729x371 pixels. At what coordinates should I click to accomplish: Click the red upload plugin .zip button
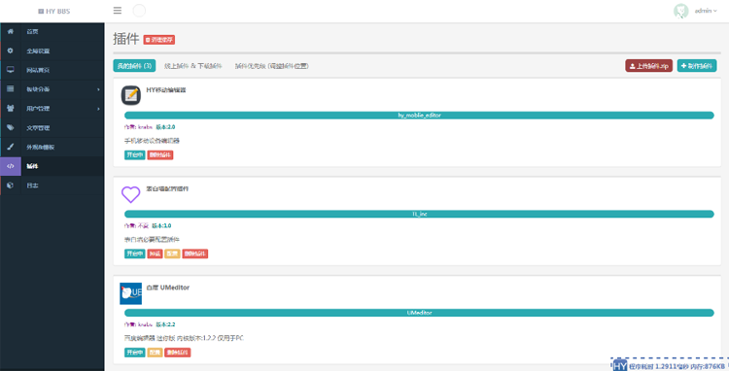648,66
